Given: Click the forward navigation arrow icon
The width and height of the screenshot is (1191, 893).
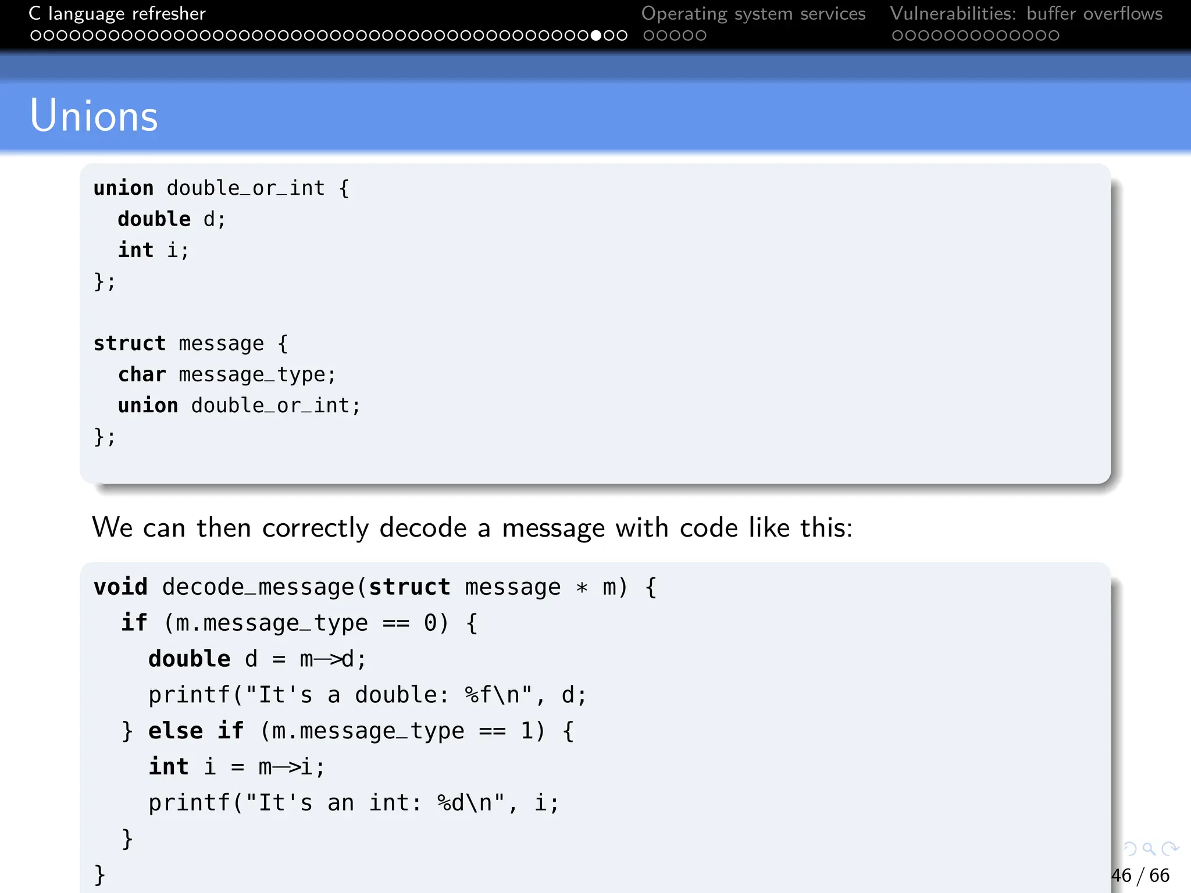Looking at the screenshot, I should click(x=1169, y=849).
